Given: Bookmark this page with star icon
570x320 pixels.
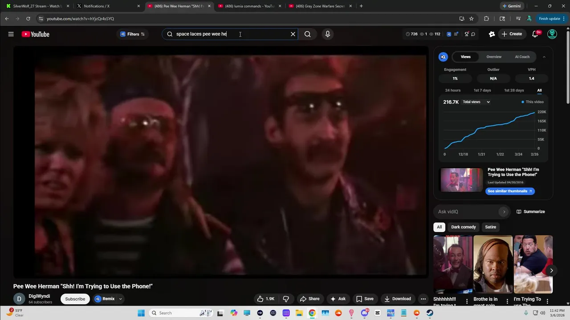Looking at the screenshot, I should (471, 19).
